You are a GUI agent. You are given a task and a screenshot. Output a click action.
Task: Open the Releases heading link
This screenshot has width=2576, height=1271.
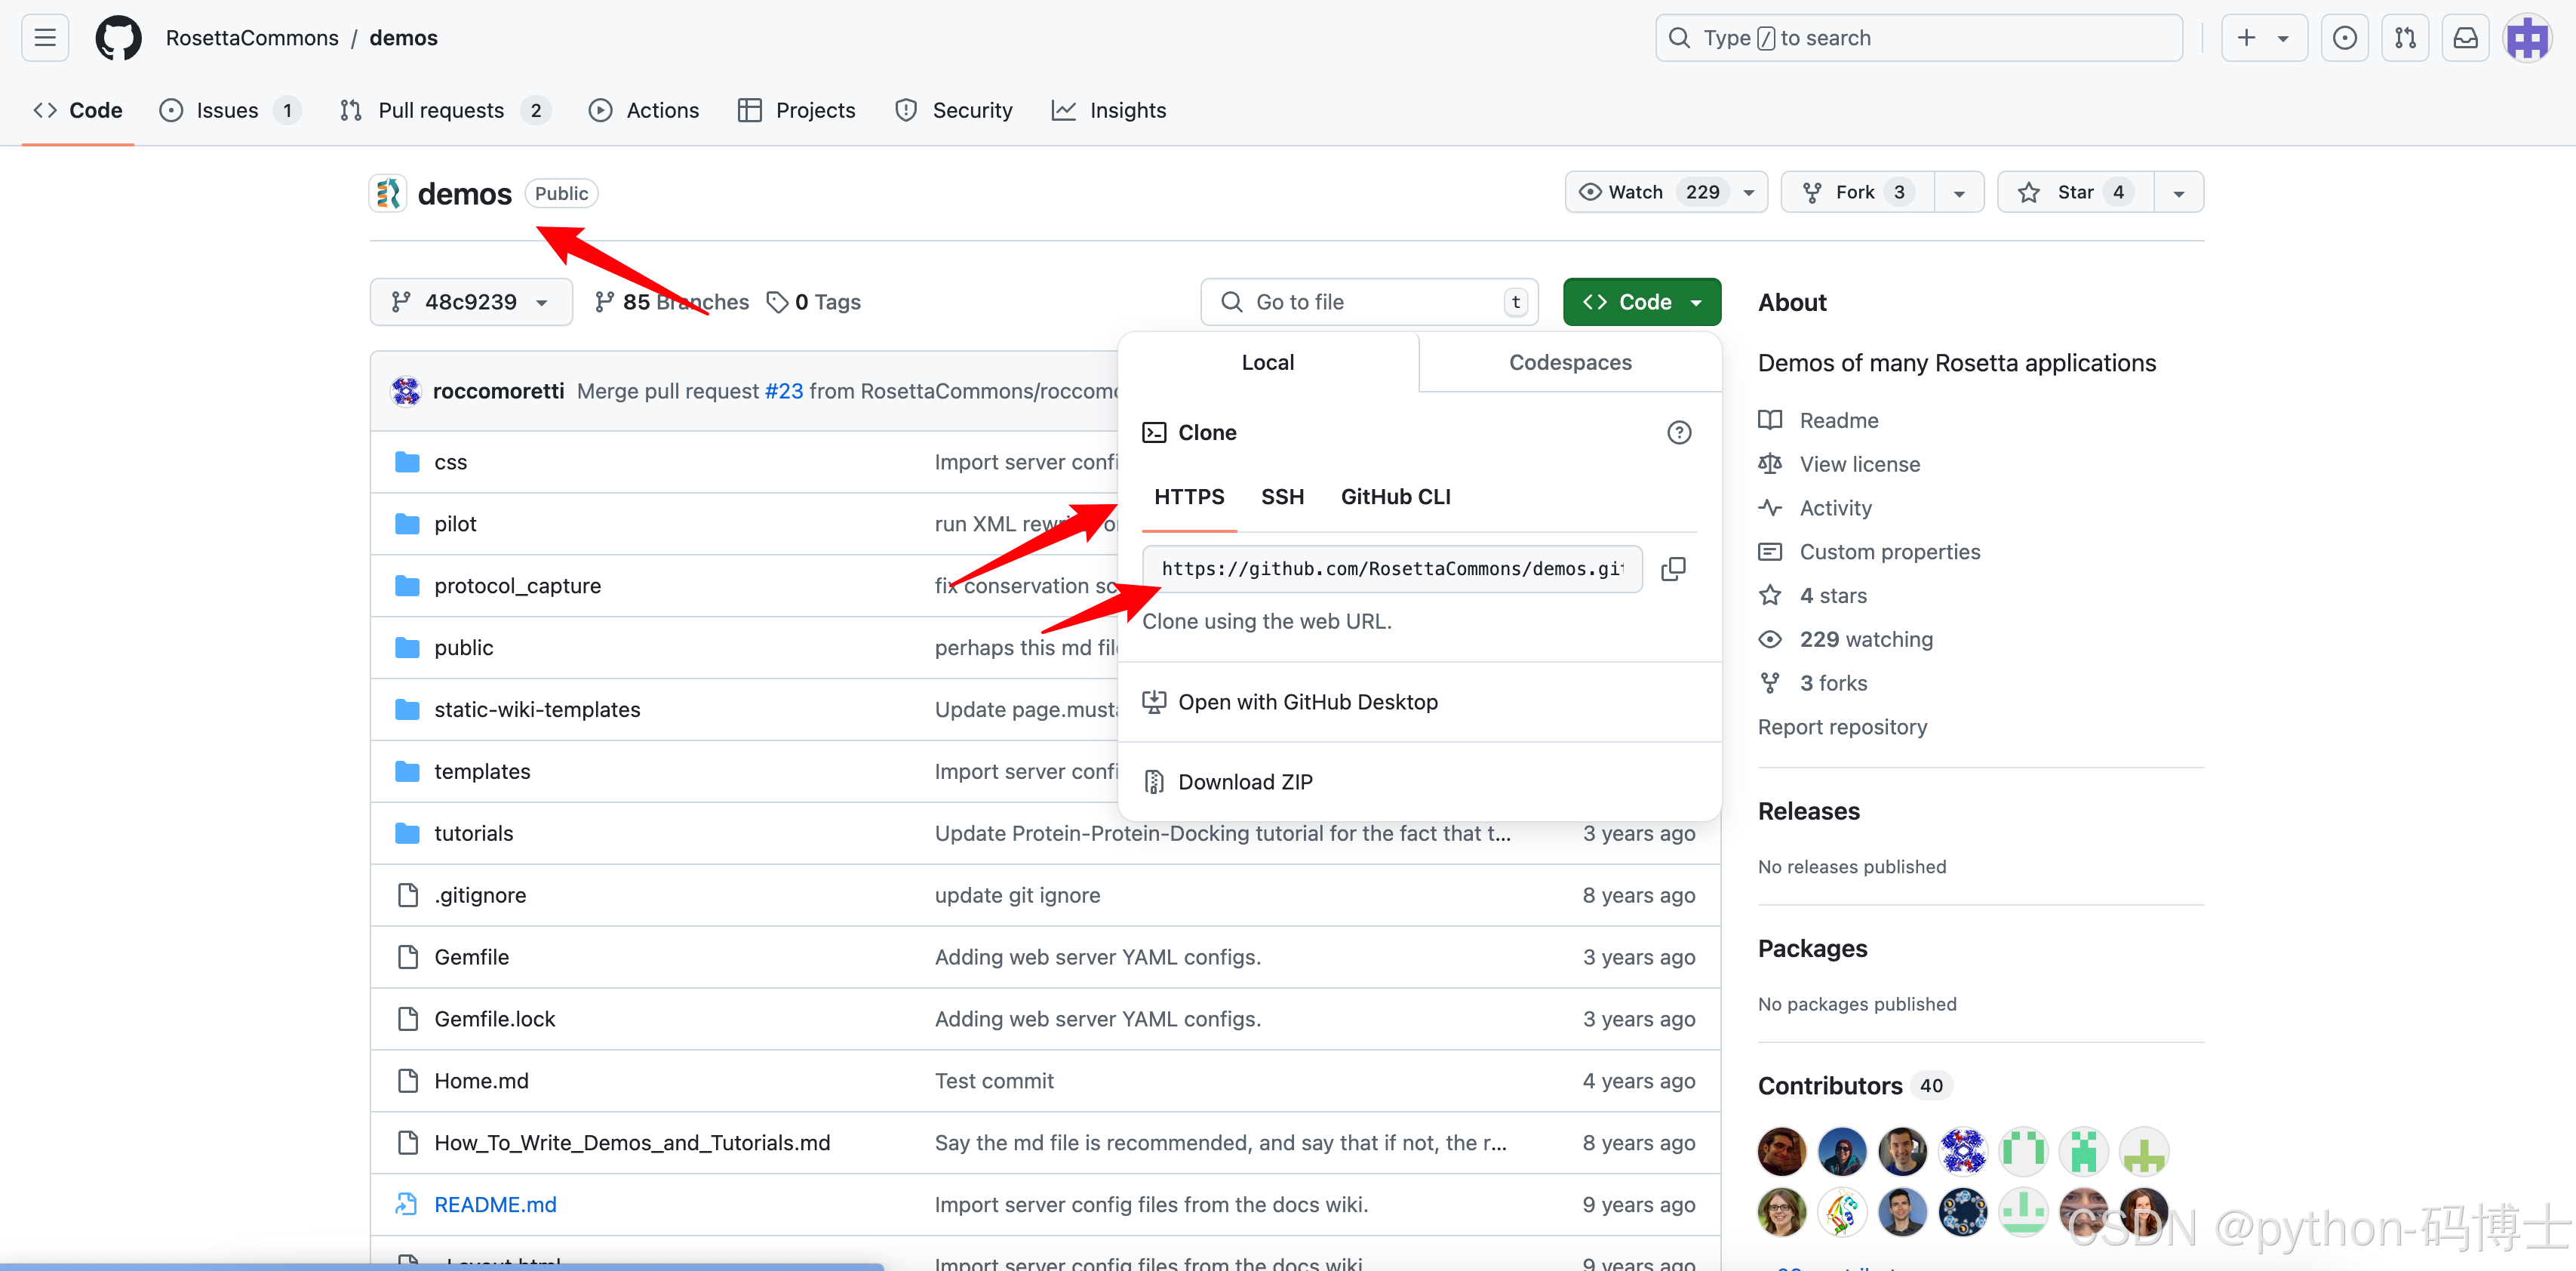pyautogui.click(x=1809, y=811)
